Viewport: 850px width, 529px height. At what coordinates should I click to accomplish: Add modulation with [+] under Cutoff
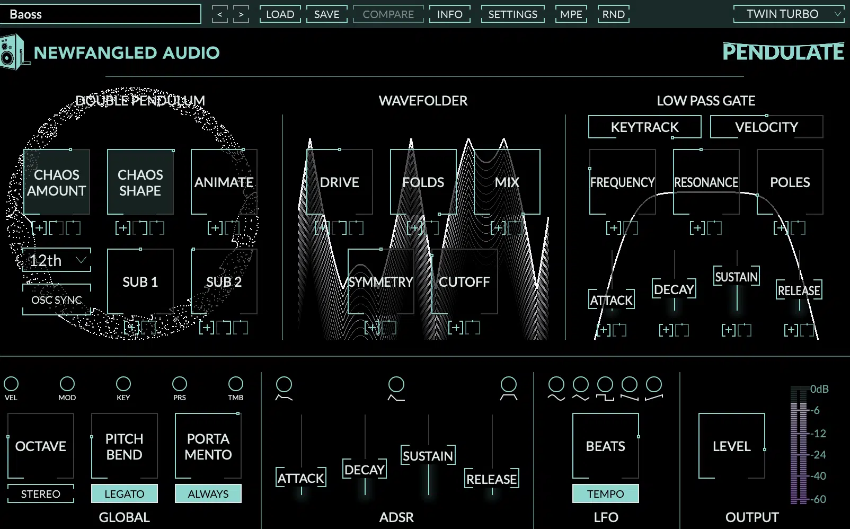(456, 328)
